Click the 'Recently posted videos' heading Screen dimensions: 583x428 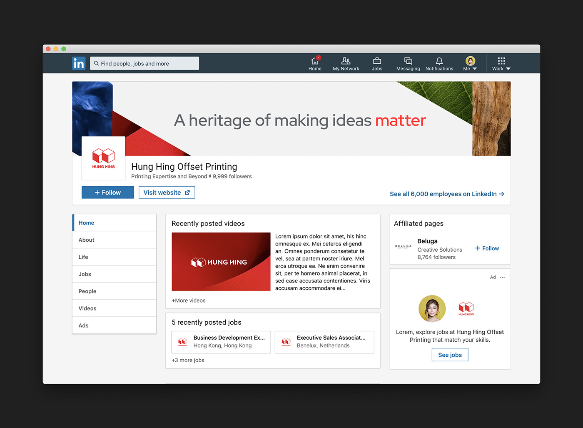(x=208, y=223)
